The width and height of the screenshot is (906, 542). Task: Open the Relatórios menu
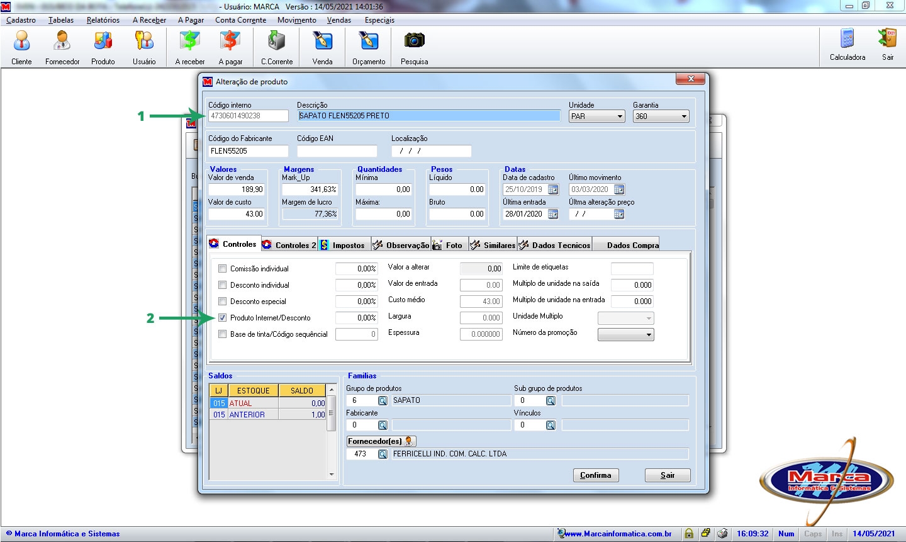coord(103,20)
